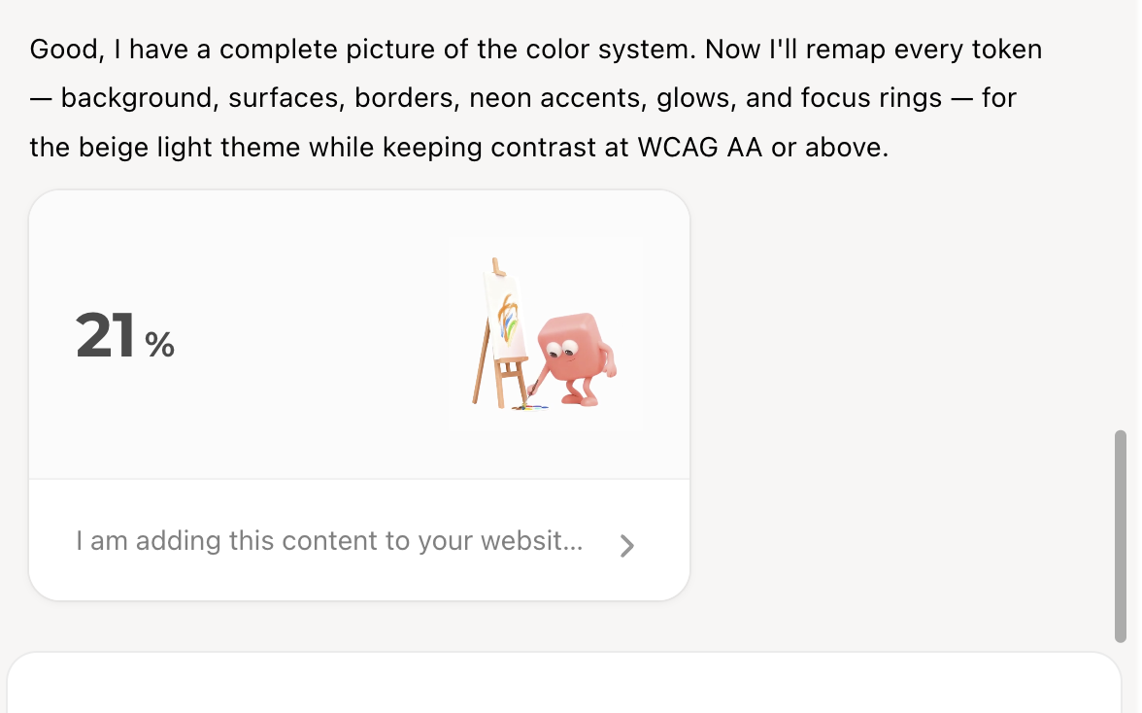Click the 'I am adding this content' status text

pos(329,541)
